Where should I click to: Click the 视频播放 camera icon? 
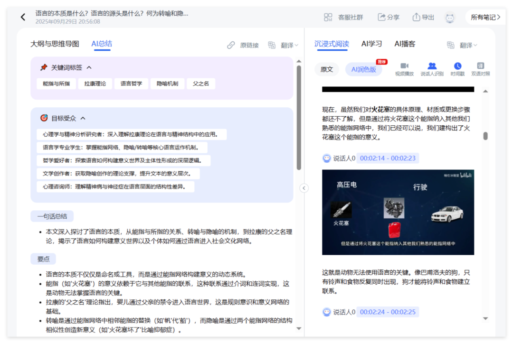(x=404, y=66)
